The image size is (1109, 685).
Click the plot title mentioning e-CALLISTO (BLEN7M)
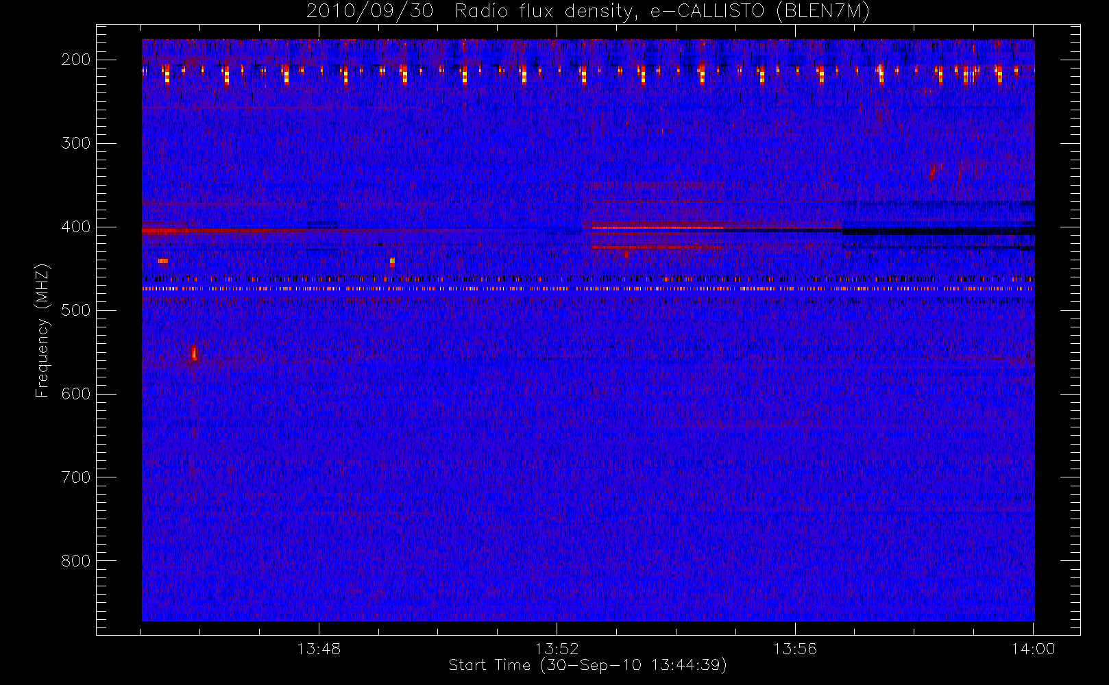[x=587, y=12]
